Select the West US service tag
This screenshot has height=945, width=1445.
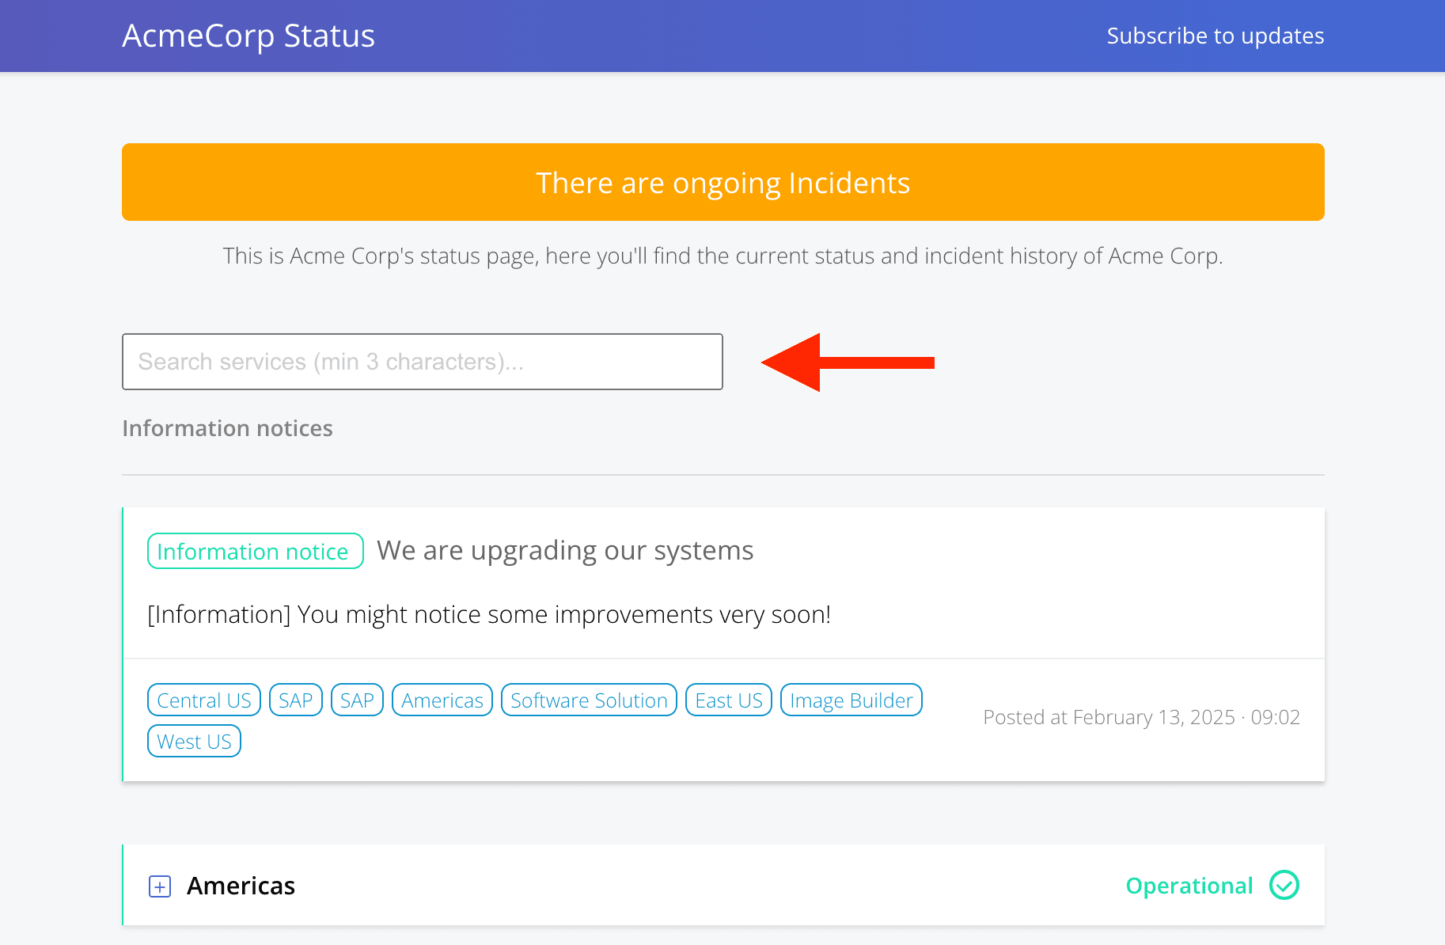[194, 741]
